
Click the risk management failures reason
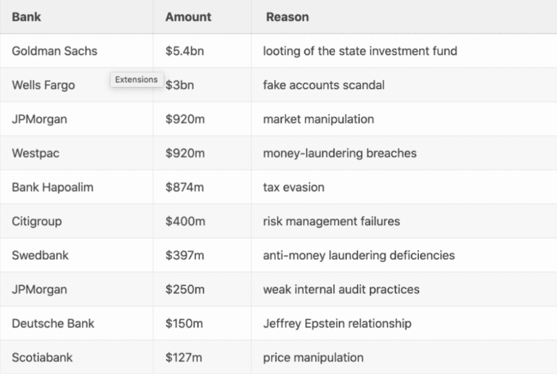point(331,221)
